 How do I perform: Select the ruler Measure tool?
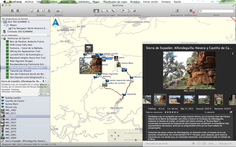(x=113, y=11)
